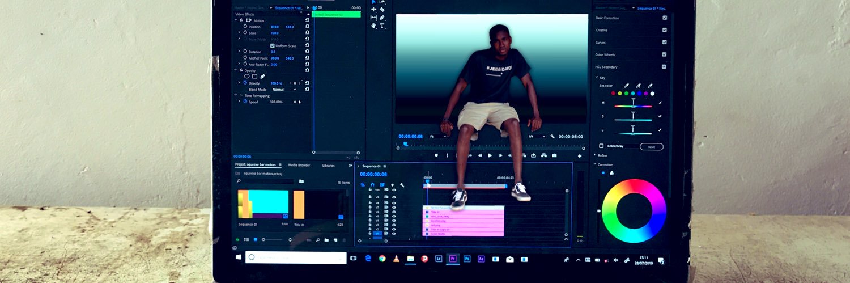The image size is (850, 283).
Task: Disable the HSL Secondary section checkbox
Action: (x=665, y=66)
